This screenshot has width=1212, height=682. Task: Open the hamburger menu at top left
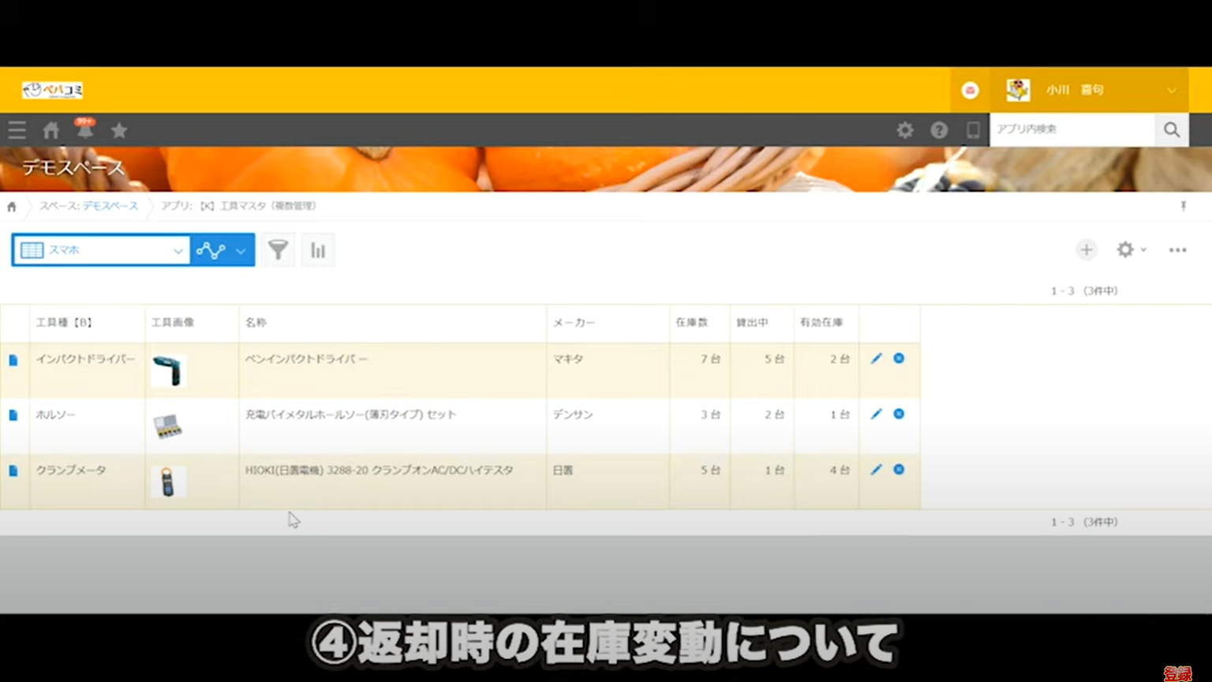coord(17,130)
